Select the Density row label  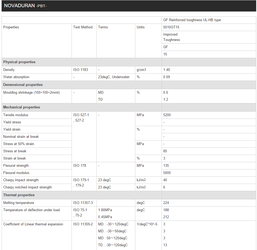9,70
